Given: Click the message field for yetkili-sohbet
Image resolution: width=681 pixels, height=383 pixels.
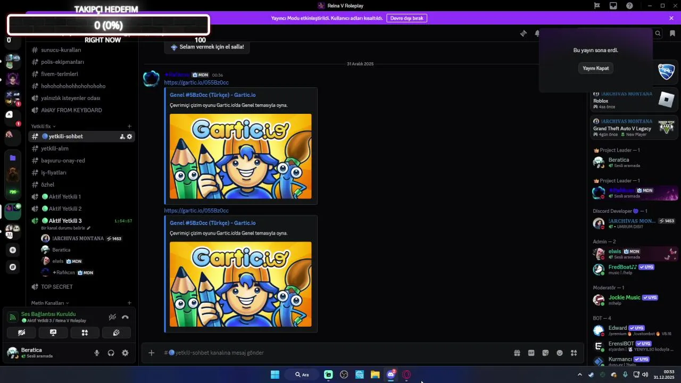Looking at the screenshot, I should [x=335, y=353].
